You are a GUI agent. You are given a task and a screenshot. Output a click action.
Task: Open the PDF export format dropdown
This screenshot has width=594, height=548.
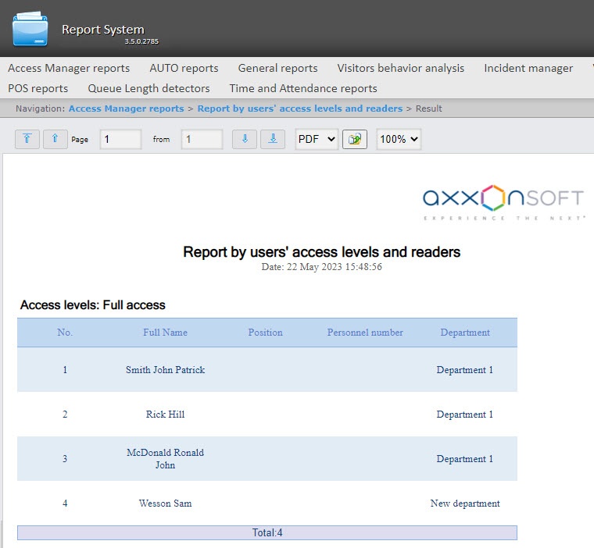pyautogui.click(x=317, y=139)
